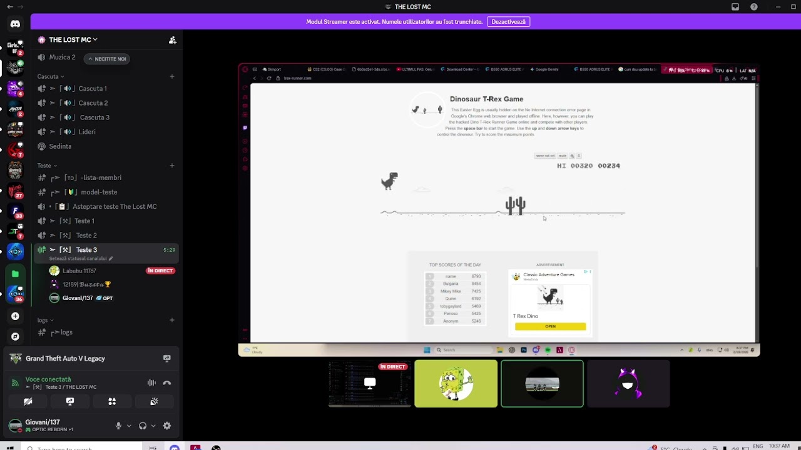
Task: Open the Sedinta stage channel
Action: click(x=106, y=146)
